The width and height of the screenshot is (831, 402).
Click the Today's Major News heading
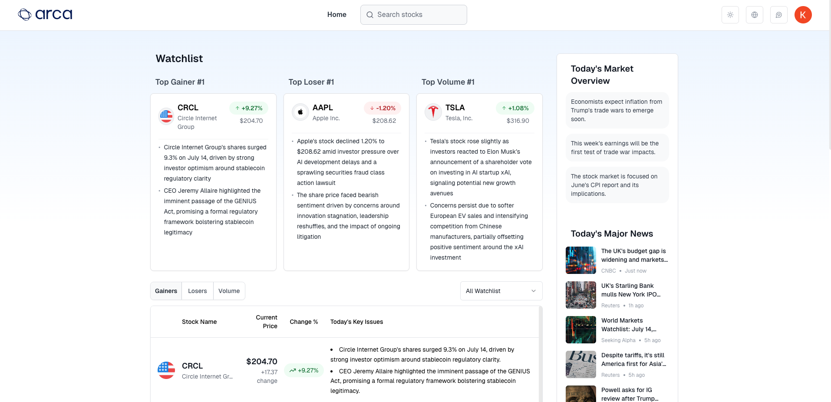click(612, 234)
